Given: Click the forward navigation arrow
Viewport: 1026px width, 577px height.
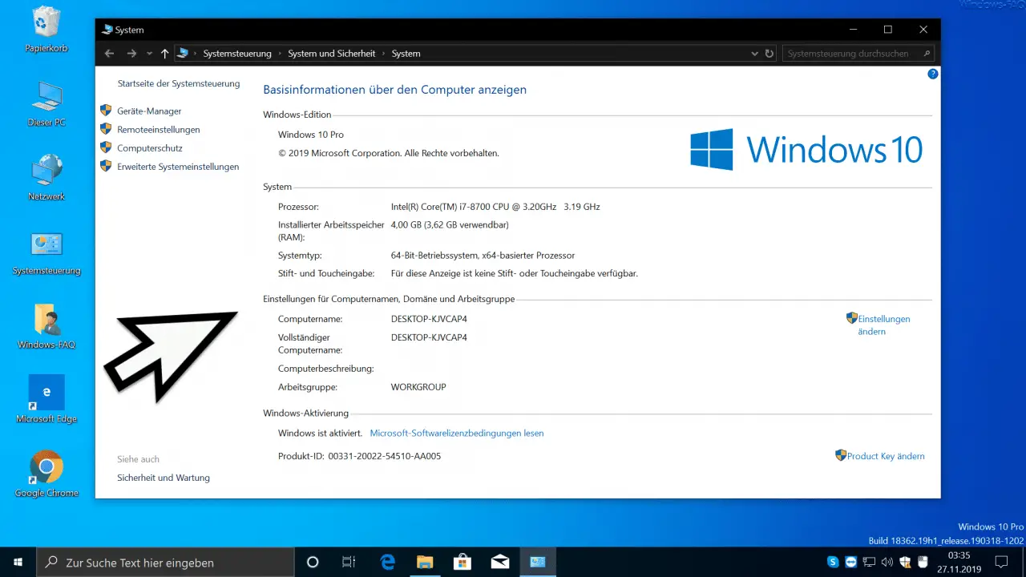Looking at the screenshot, I should (131, 54).
